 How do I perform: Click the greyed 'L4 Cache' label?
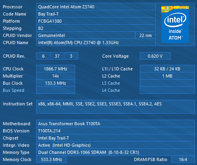point(111,90)
